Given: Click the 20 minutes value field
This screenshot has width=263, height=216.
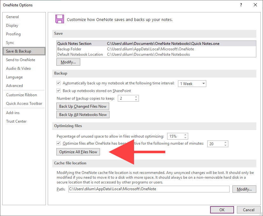Looking at the screenshot, I should click(x=215, y=144).
